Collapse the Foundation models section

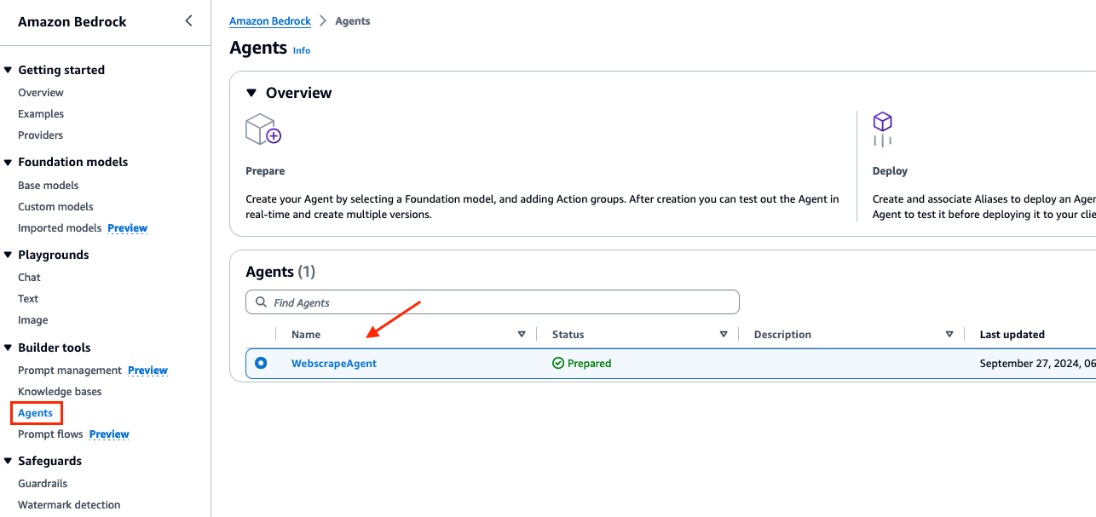pos(8,162)
